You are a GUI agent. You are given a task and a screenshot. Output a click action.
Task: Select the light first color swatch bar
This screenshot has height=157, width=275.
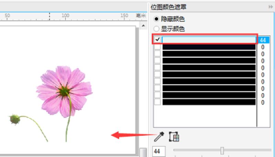pos(209,40)
